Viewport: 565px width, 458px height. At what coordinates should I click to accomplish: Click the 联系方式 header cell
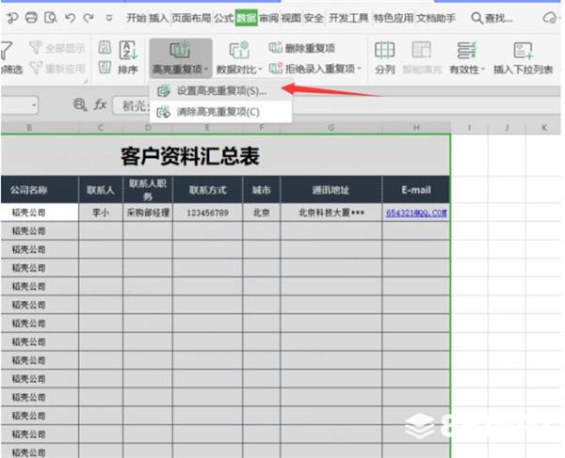pos(207,190)
